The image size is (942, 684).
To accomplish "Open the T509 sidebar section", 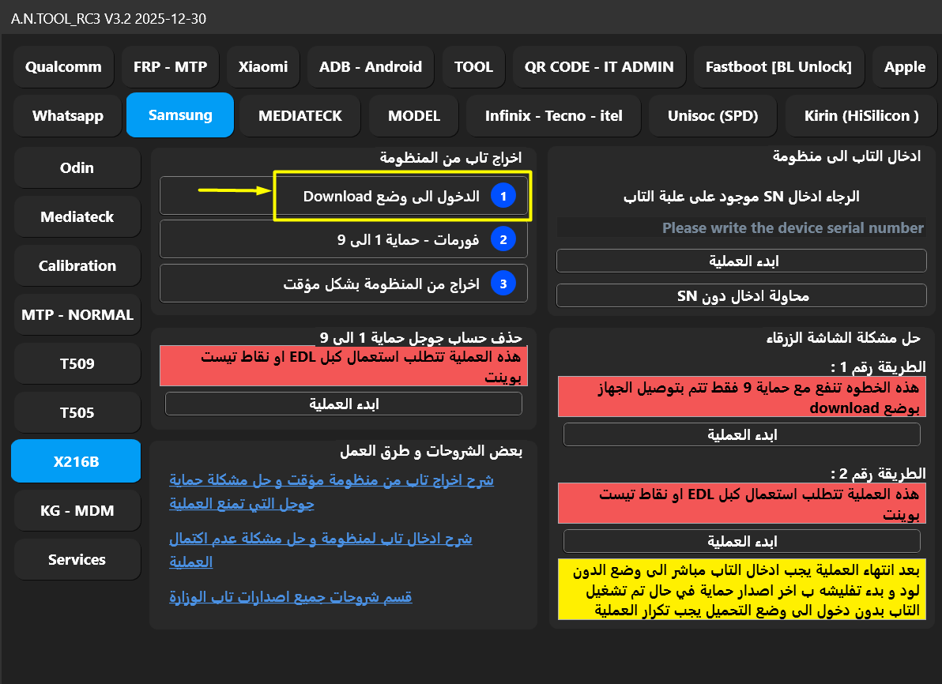I will click(77, 363).
